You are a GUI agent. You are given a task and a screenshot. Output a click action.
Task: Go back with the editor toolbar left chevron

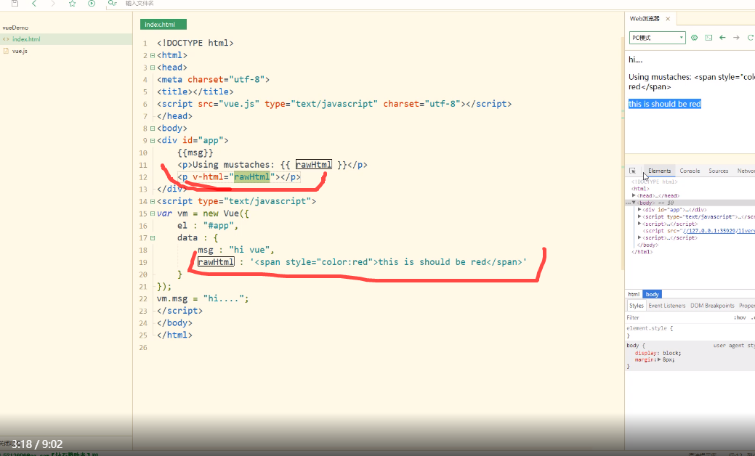(33, 4)
